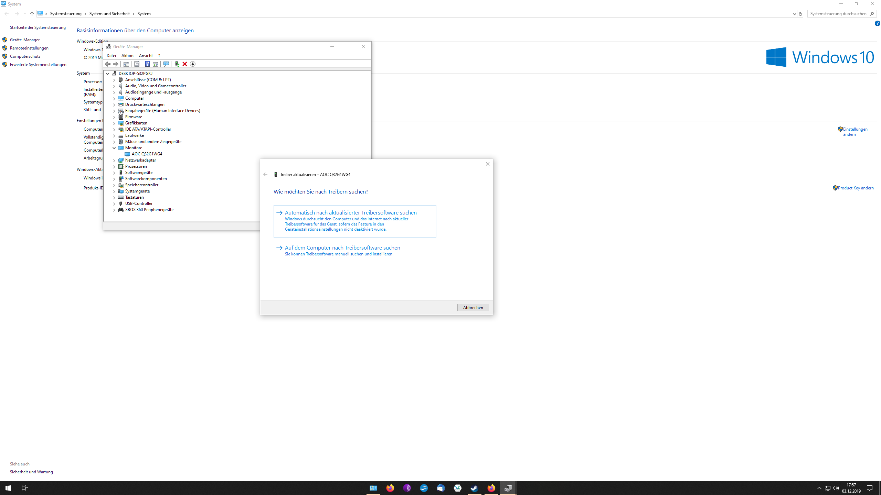Click the disable device down-arrow icon
This screenshot has width=881, height=495.
193,64
